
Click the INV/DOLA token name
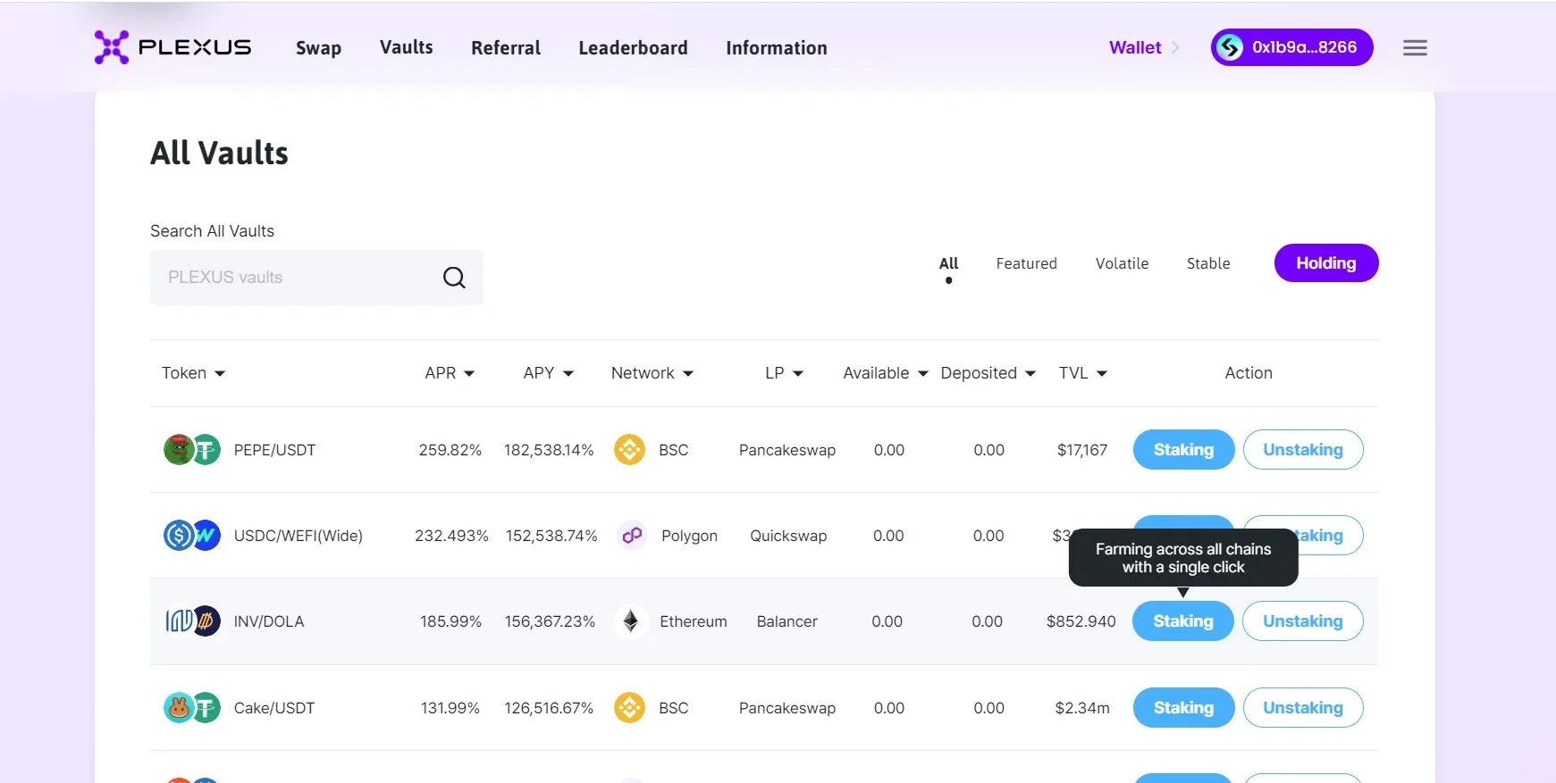[269, 621]
